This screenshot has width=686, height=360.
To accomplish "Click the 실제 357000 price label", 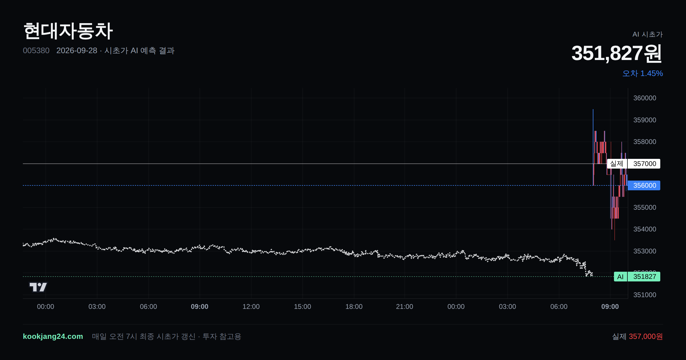I will (633, 164).
